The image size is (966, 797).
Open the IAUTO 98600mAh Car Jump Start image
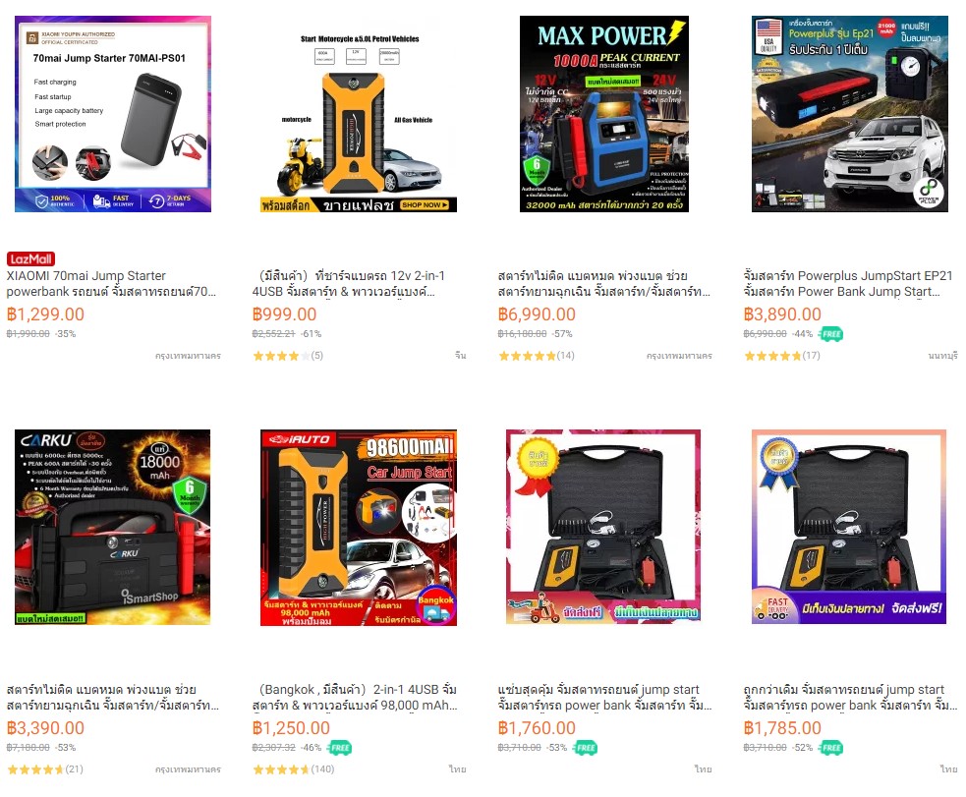[359, 527]
